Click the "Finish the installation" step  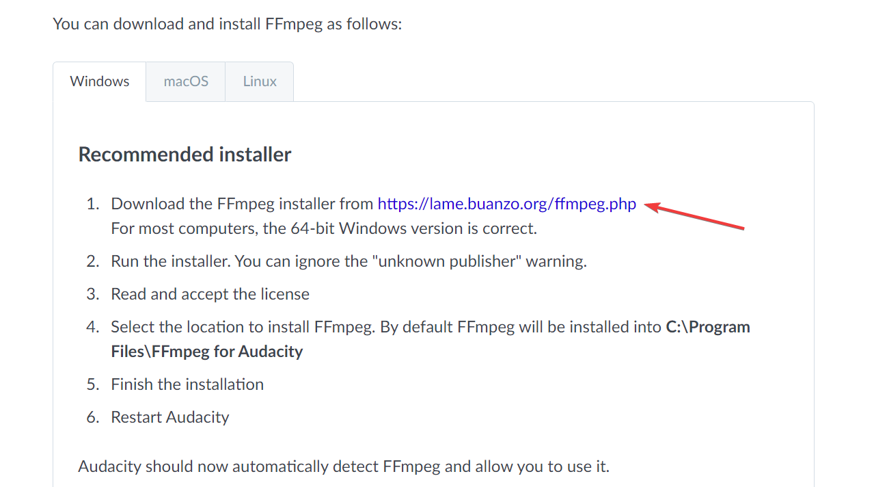coord(187,384)
